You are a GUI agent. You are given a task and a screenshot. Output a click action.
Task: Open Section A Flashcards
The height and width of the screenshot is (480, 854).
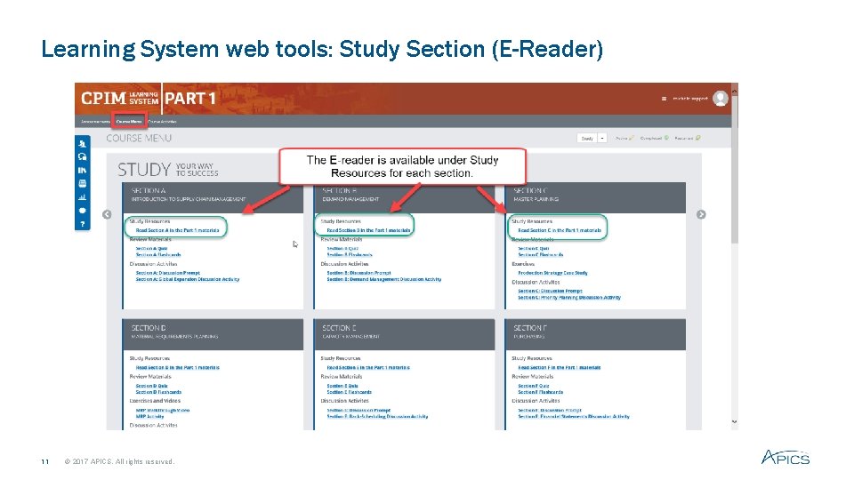158,255
